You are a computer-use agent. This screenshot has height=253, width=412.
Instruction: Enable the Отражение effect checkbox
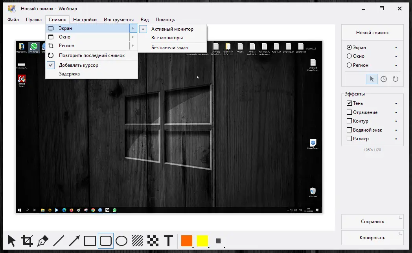(349, 112)
